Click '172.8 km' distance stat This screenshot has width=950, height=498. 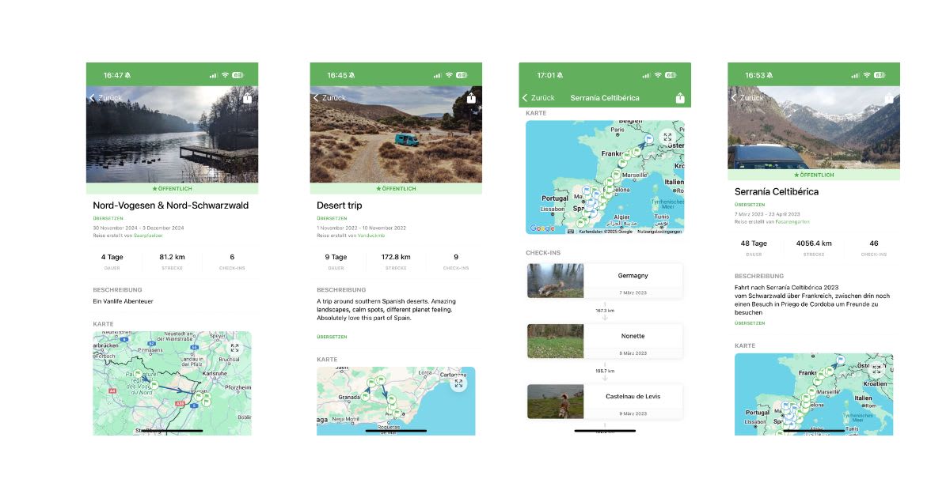point(396,257)
